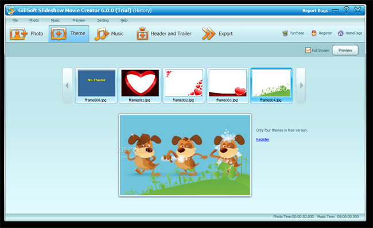
Task: Open the Photo section icon
Action: pos(18,34)
